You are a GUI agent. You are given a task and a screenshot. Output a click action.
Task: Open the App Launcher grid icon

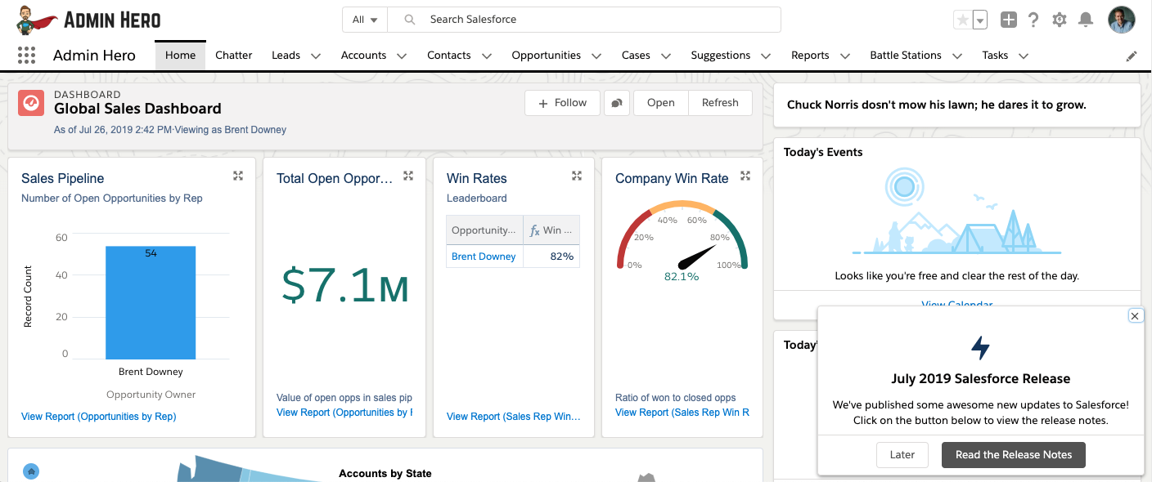point(26,56)
